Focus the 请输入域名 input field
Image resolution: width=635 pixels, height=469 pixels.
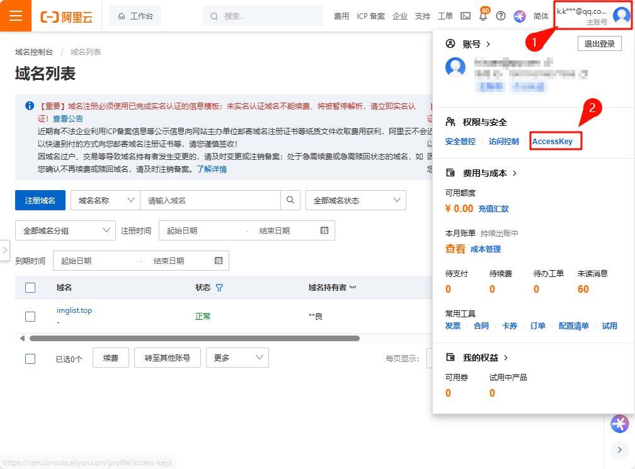click(x=210, y=200)
